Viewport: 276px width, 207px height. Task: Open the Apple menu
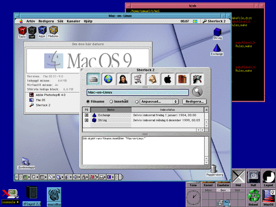click(21, 21)
